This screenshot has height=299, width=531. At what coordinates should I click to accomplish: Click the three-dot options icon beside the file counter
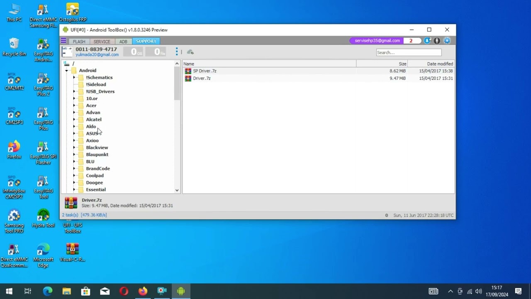177,51
